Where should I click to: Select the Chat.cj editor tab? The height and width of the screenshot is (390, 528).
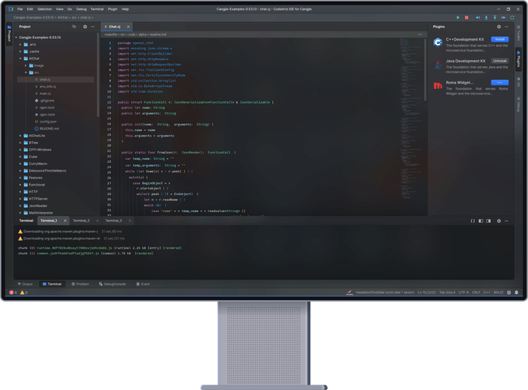tap(115, 27)
